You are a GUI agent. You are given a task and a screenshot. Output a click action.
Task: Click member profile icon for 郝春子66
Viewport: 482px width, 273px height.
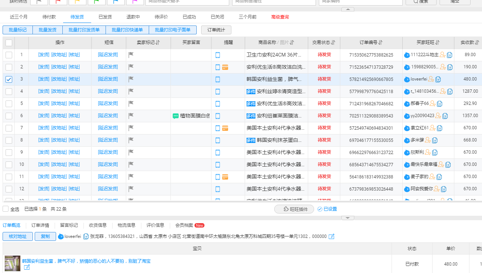433,104
